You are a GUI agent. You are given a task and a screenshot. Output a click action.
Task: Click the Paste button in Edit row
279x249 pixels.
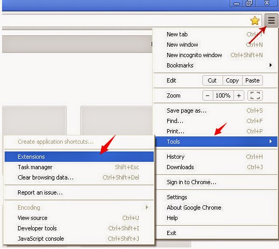pos(253,80)
